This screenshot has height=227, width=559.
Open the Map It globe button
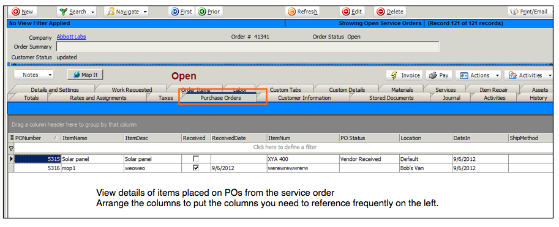pyautogui.click(x=85, y=75)
